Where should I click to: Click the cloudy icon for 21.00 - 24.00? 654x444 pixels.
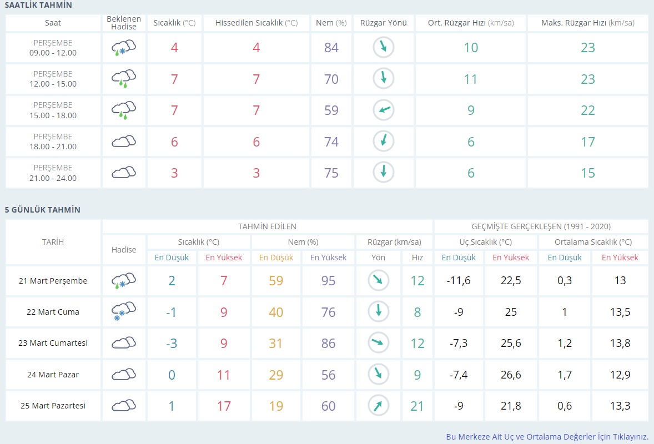tap(123, 173)
